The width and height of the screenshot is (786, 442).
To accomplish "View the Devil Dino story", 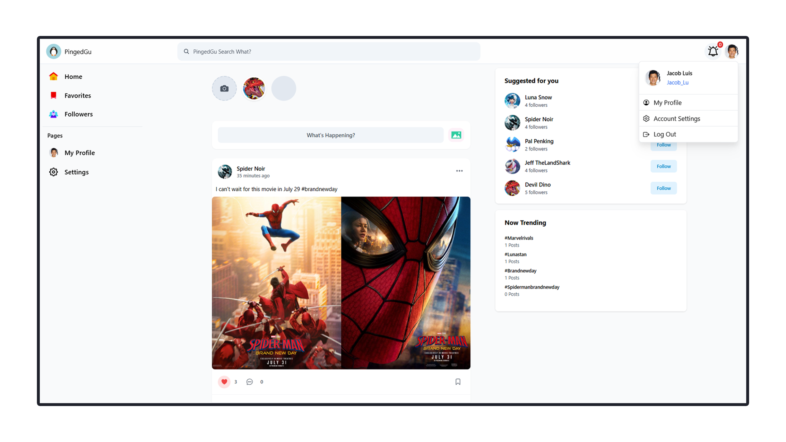I will [254, 88].
